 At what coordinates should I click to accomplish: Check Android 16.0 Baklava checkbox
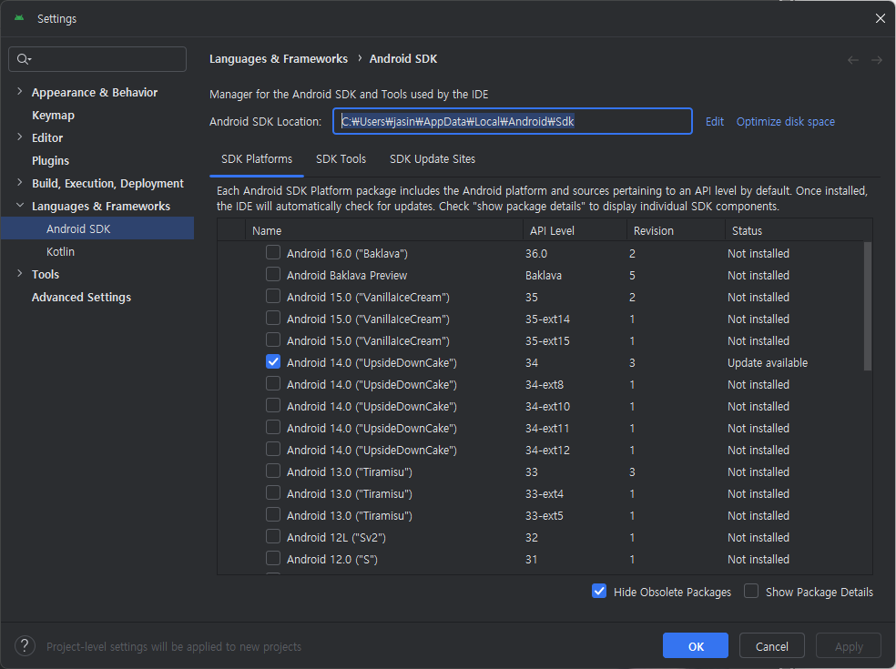(273, 252)
